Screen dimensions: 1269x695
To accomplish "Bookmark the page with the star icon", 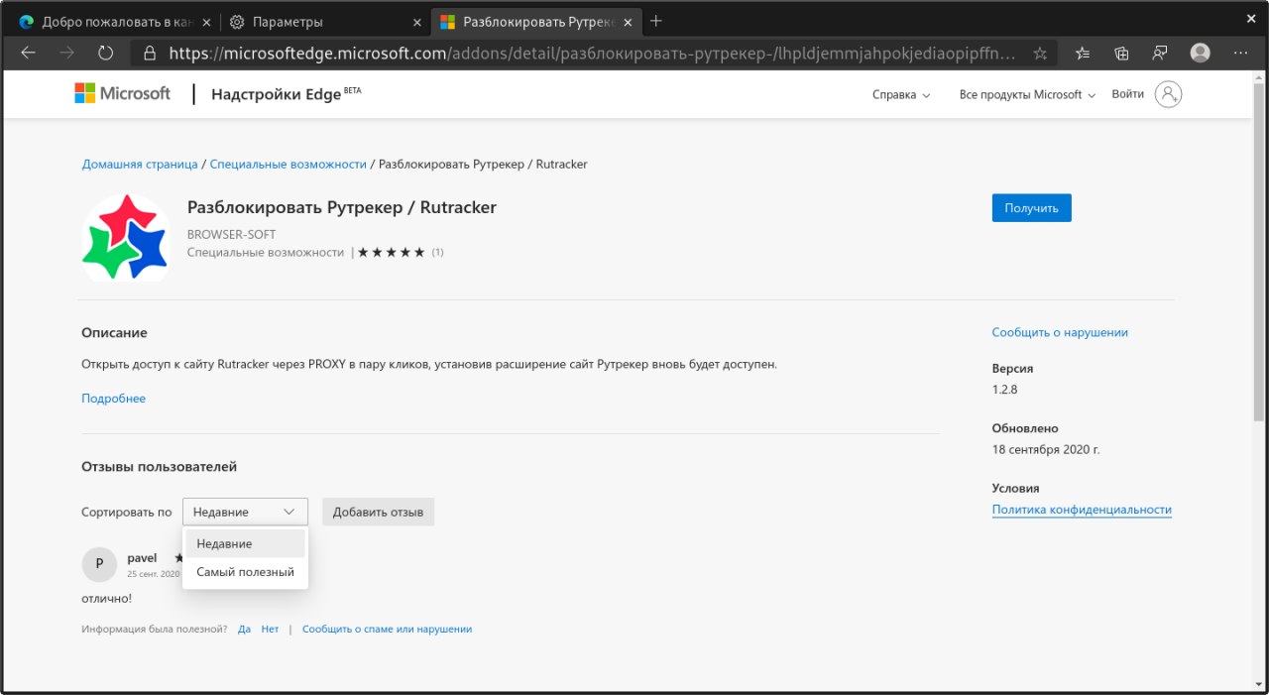I will pos(1040,54).
